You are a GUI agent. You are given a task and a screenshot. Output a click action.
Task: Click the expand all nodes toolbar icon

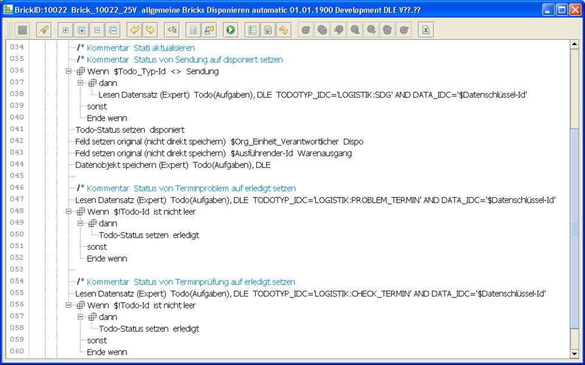(x=81, y=30)
